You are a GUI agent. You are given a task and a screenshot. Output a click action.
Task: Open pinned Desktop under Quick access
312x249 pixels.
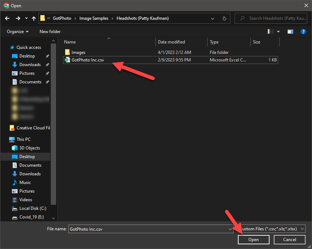pos(23,56)
